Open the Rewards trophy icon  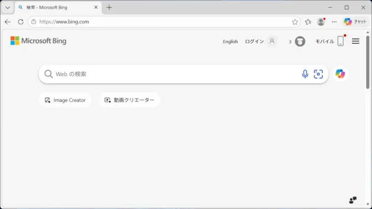tap(300, 41)
